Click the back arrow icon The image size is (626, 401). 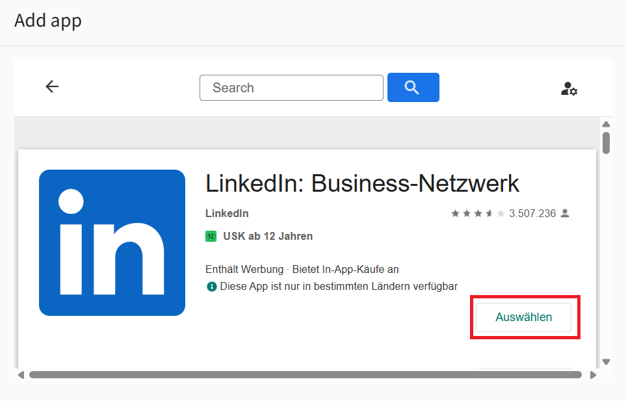pyautogui.click(x=52, y=86)
